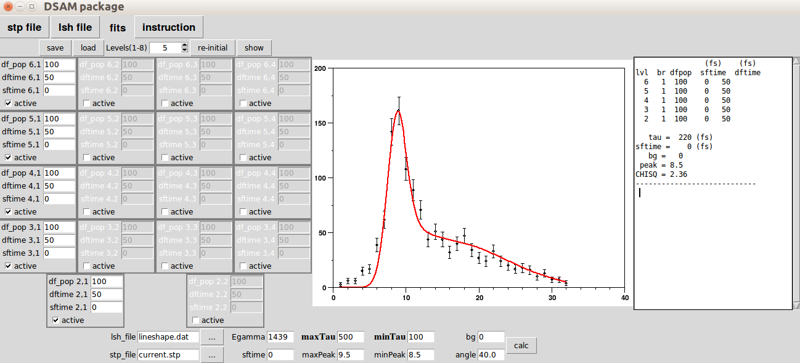Click the save button
This screenshot has height=363, width=800.
pyautogui.click(x=55, y=47)
